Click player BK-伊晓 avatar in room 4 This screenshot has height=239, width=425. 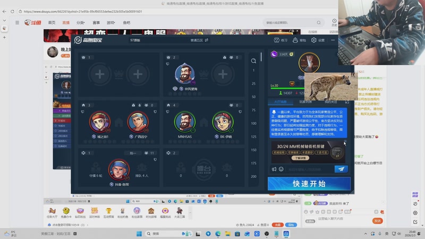coord(223,122)
